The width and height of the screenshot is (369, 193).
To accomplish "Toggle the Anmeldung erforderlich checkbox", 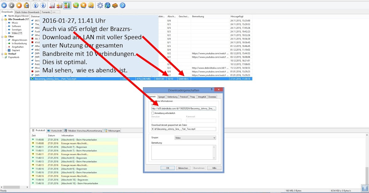I will [153, 113].
